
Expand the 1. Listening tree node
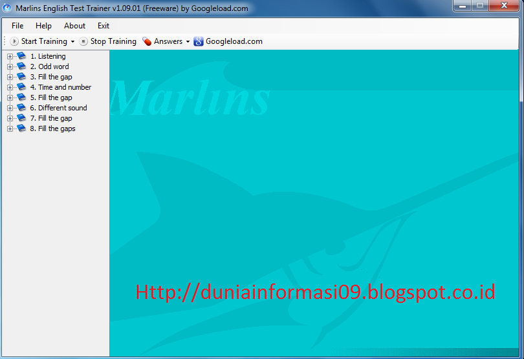[10, 56]
